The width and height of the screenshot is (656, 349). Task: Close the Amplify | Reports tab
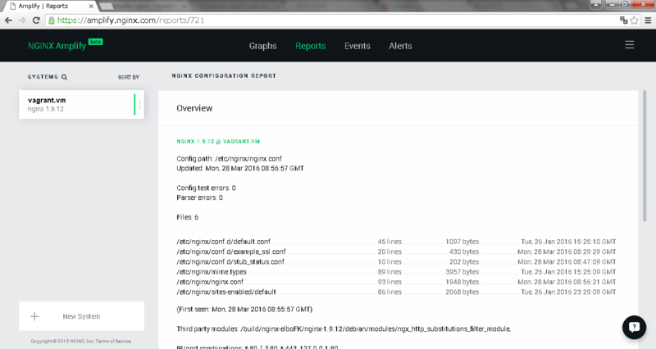[x=91, y=7]
